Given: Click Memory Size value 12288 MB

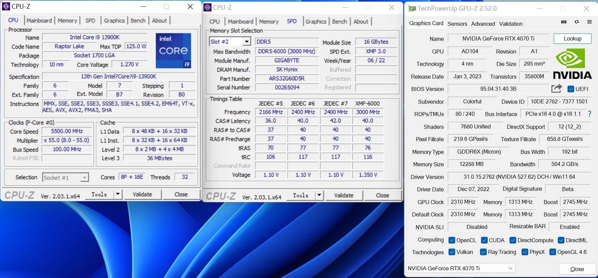Looking at the screenshot, I should [x=472, y=164].
